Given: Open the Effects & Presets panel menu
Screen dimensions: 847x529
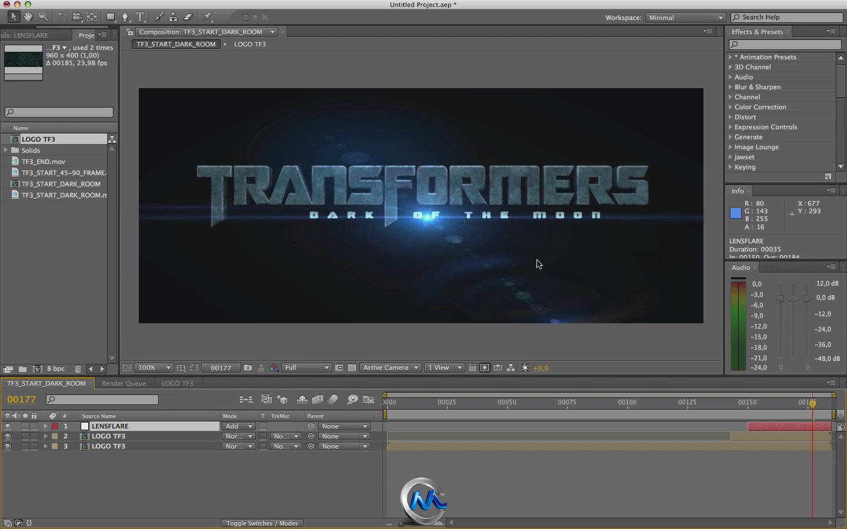Looking at the screenshot, I should 831,31.
